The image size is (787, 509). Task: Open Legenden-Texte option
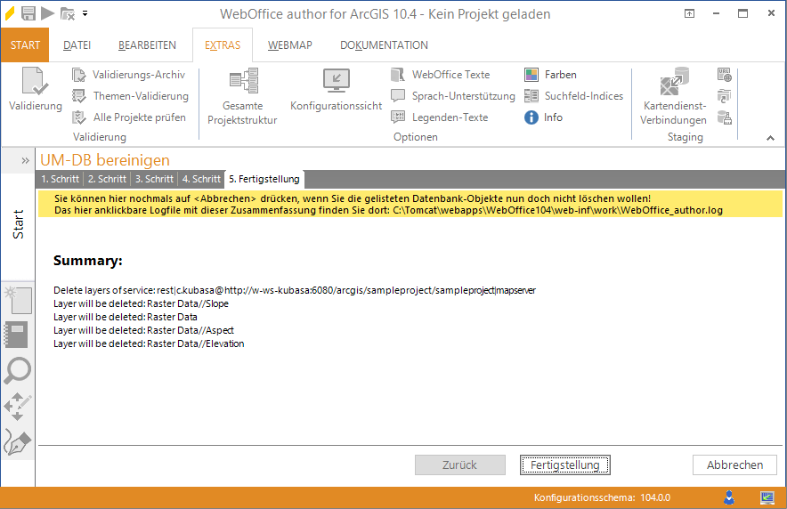[x=440, y=117]
